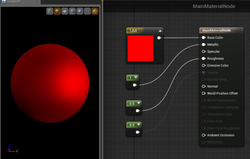Select the MainMaterialNode node header

[x=222, y=30]
